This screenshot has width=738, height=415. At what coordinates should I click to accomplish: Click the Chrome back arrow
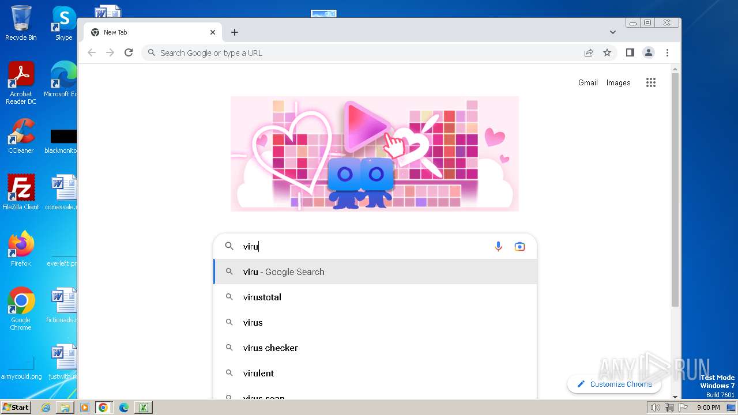[x=92, y=52]
